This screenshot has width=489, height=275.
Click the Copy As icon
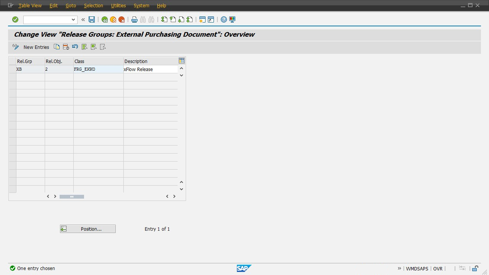pyautogui.click(x=57, y=47)
